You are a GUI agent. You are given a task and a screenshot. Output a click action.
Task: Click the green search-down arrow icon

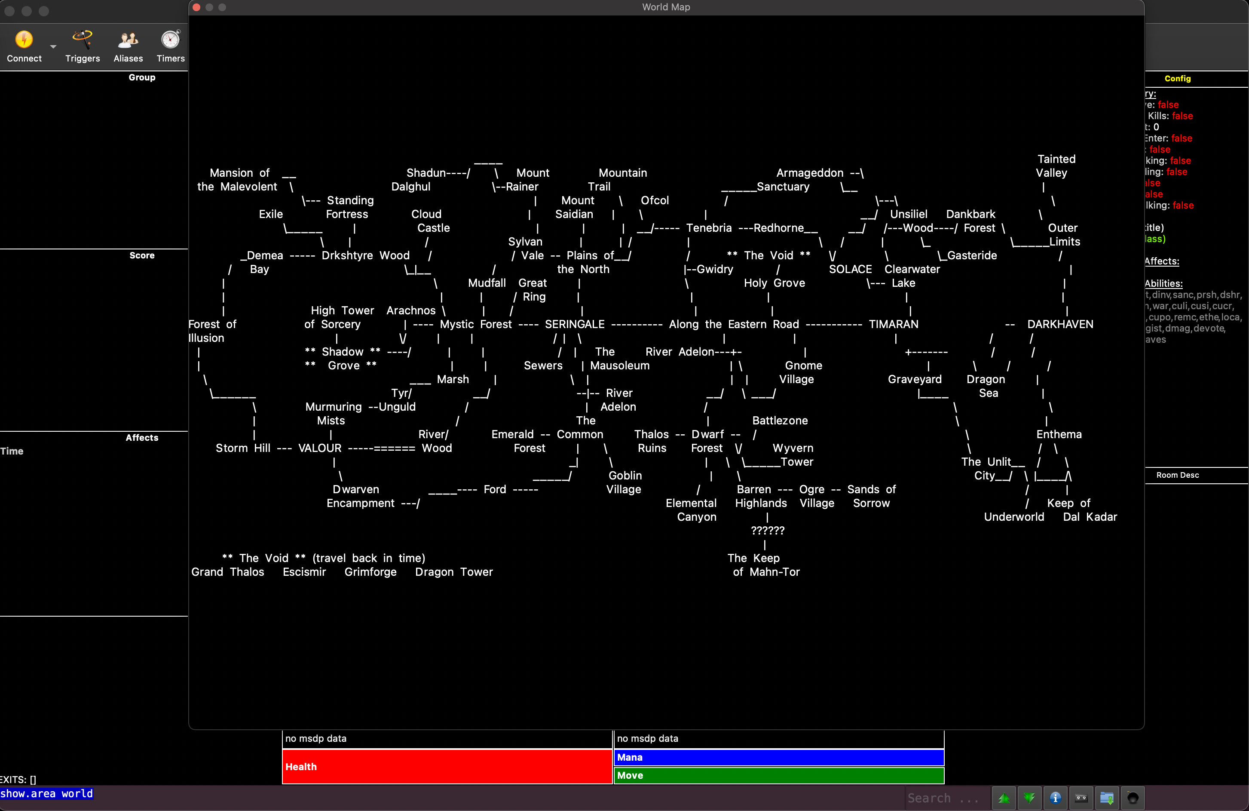click(x=1030, y=798)
